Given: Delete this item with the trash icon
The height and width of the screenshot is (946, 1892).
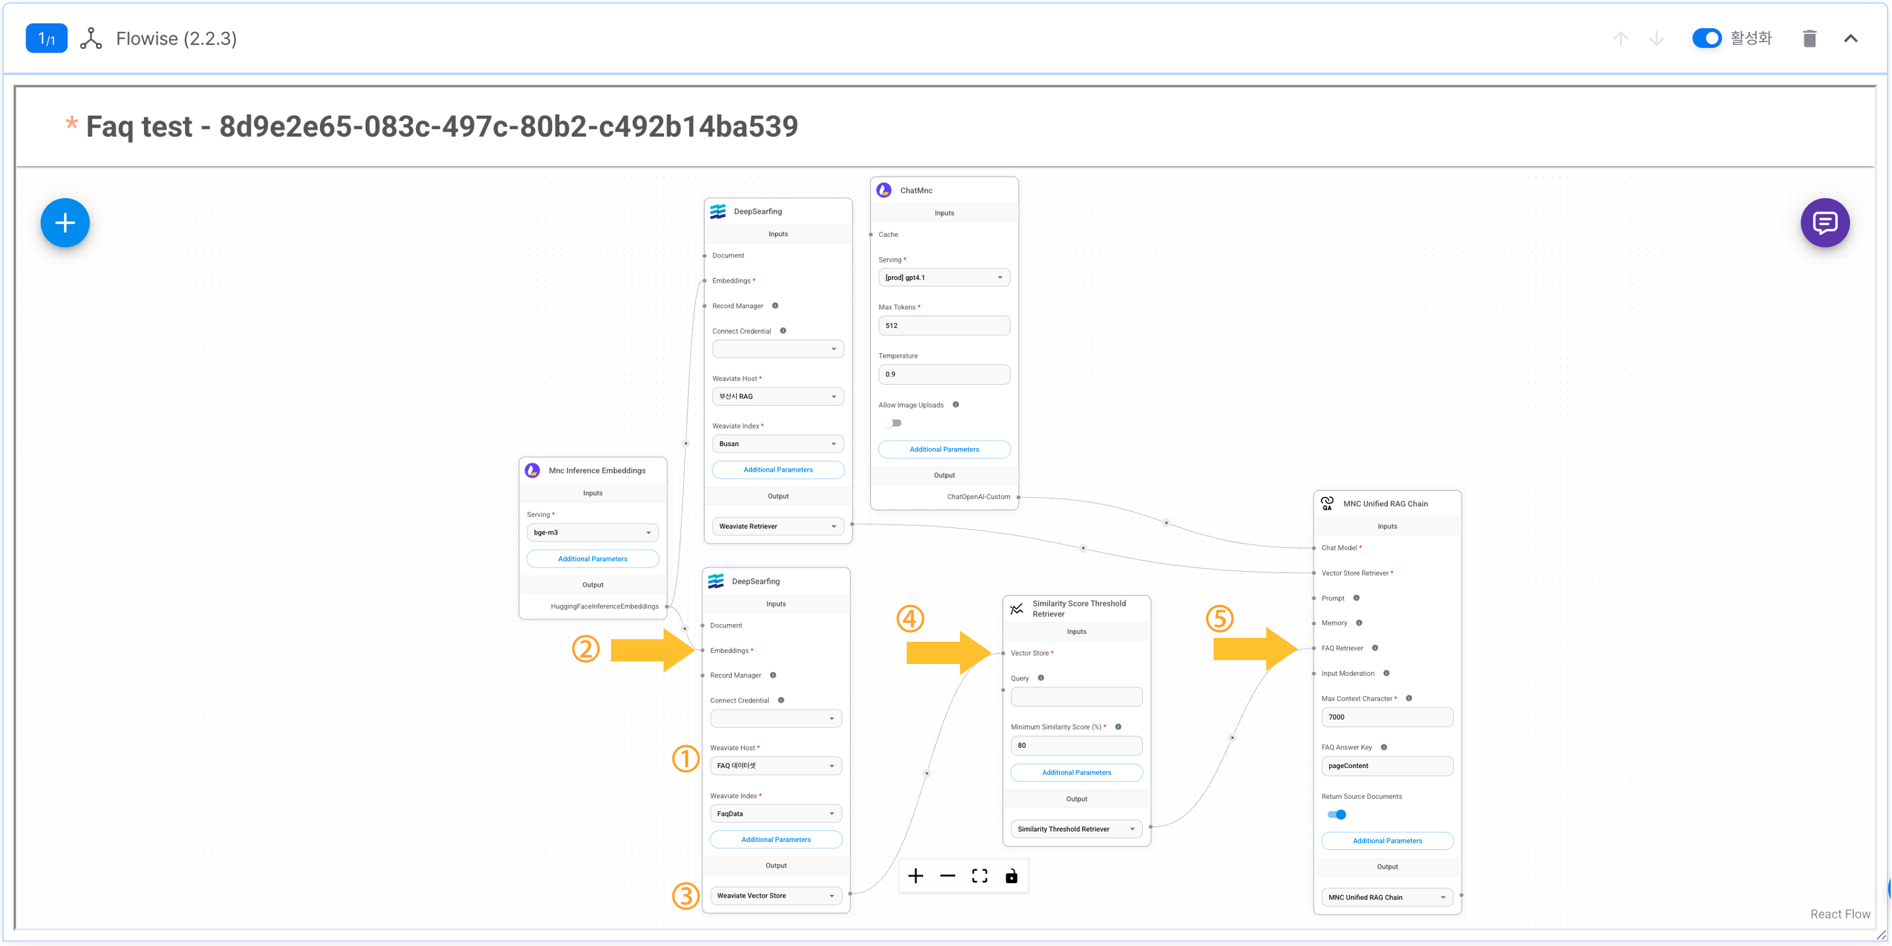Looking at the screenshot, I should pos(1809,38).
